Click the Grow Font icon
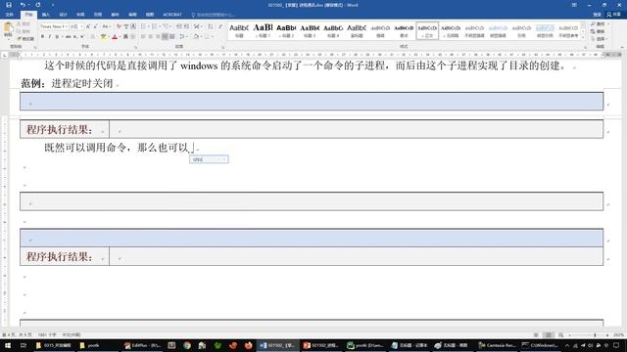 click(x=88, y=26)
